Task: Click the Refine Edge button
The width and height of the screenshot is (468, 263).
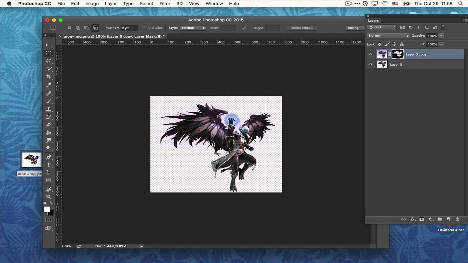Action: pos(302,28)
